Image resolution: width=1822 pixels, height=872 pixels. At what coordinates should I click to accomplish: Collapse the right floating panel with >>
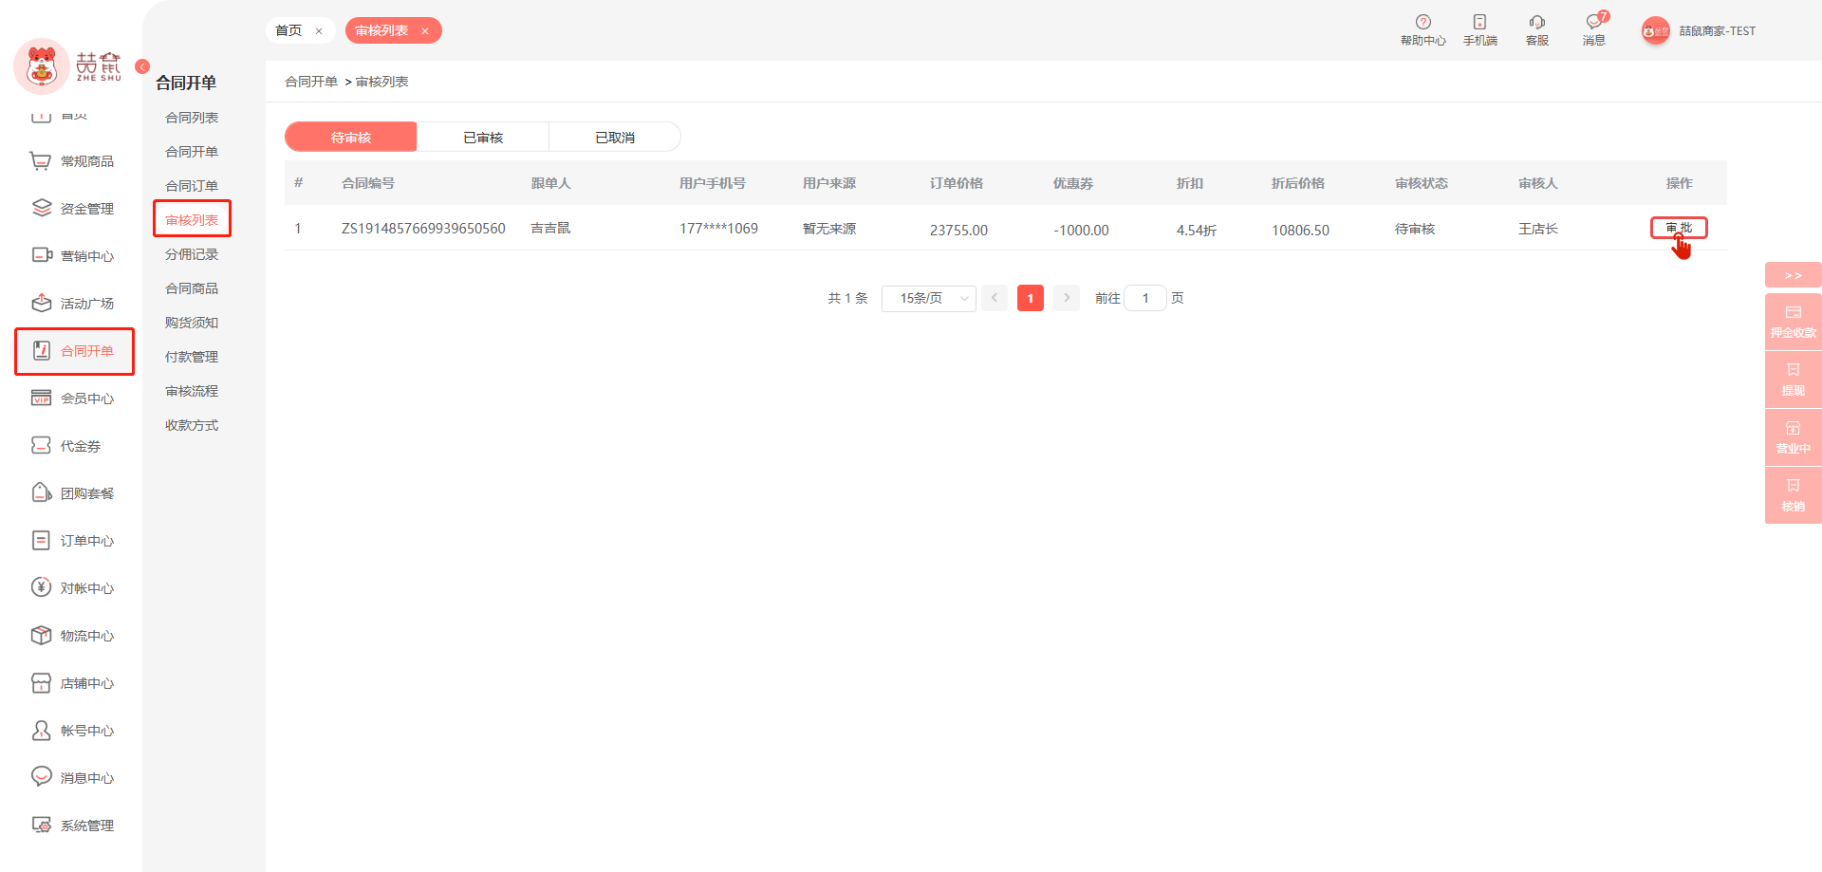[1794, 275]
